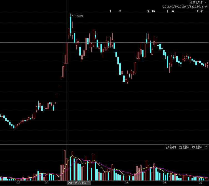
Task: Click the 02 month label on time axis
Action: click(x=18, y=183)
